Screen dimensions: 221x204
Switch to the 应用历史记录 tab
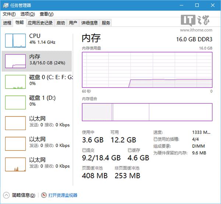point(40,23)
